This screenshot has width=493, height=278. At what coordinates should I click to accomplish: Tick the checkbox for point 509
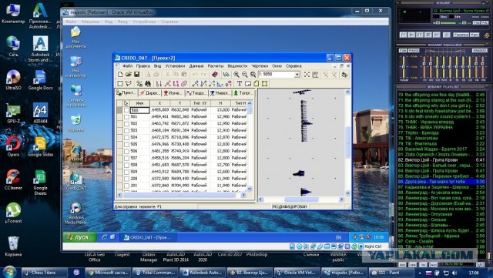coord(126,172)
